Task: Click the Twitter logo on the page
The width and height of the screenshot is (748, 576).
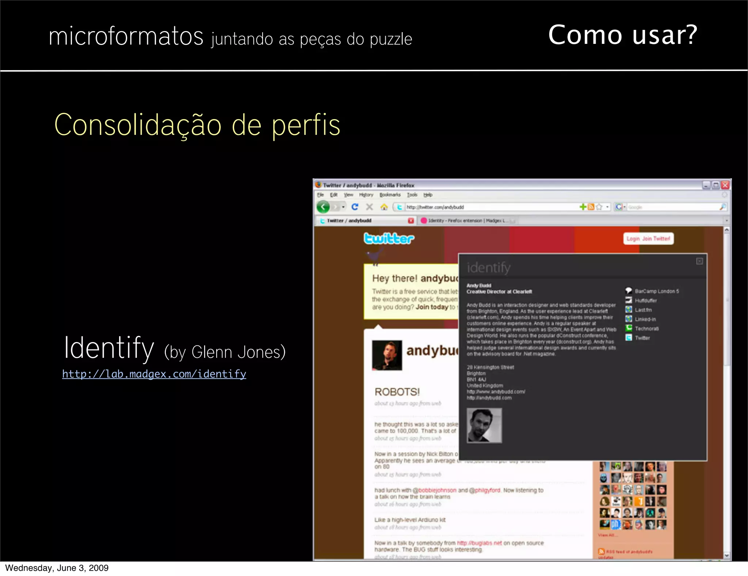Action: click(x=389, y=238)
